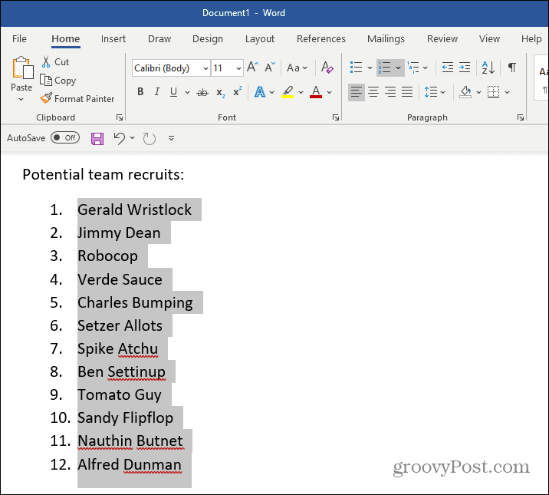Click the Save icon in quick access toolbar
The image size is (549, 495).
tap(97, 138)
